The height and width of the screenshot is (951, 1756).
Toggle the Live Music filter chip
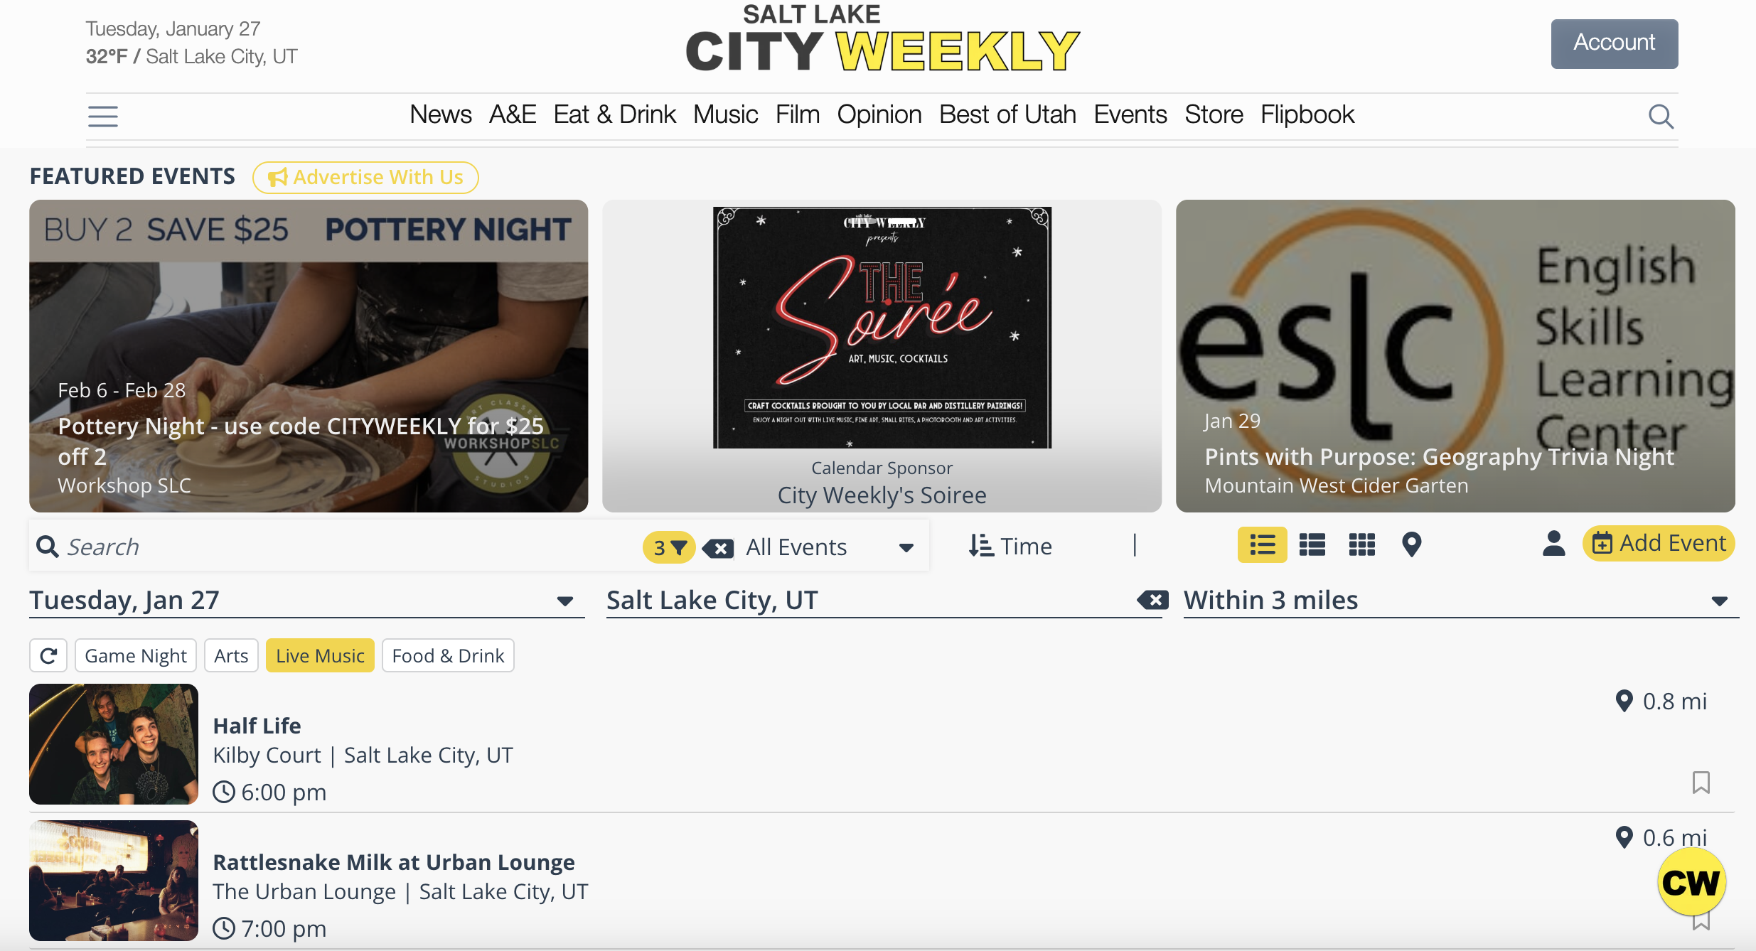[x=320, y=655]
